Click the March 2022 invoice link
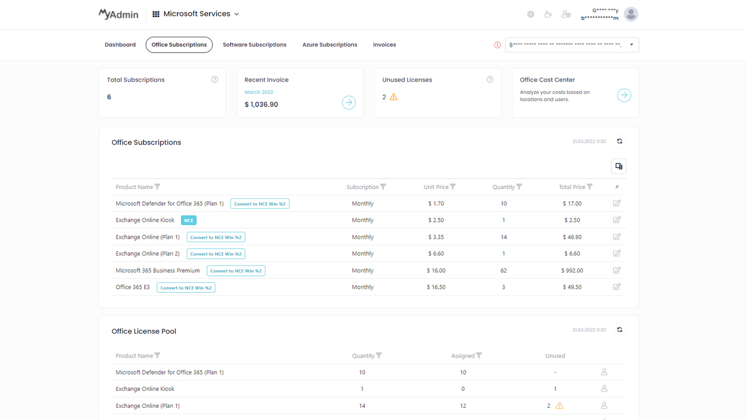747x420 pixels. click(x=259, y=92)
